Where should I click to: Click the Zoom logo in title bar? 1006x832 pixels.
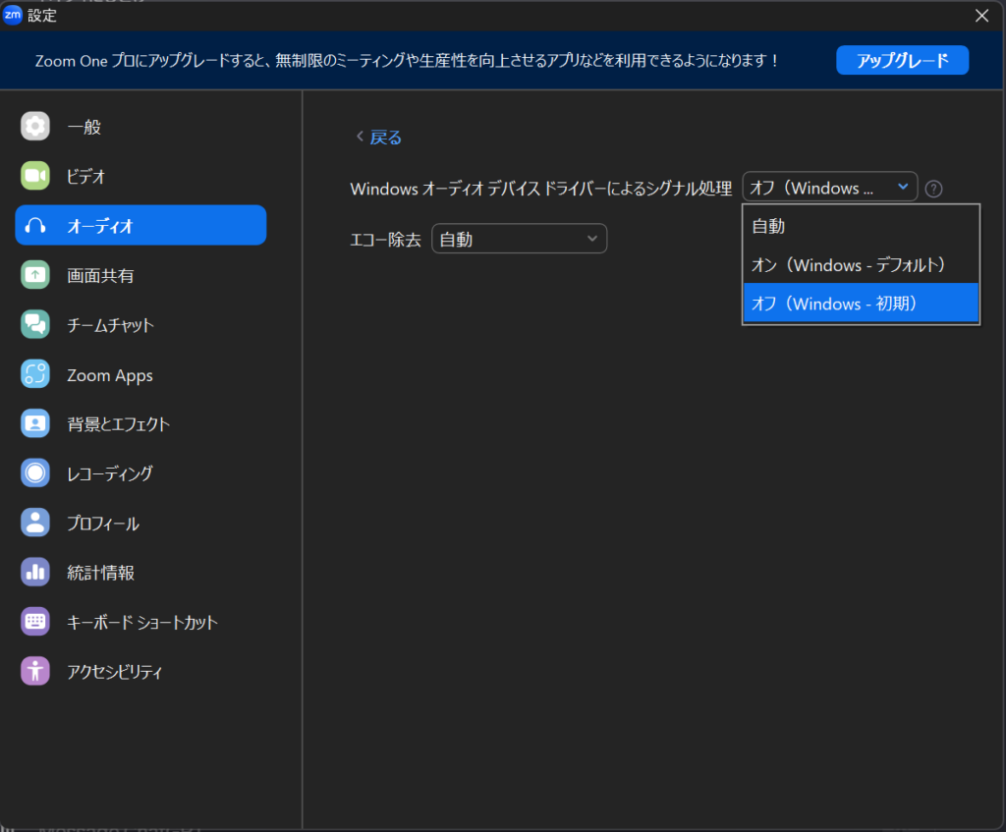[12, 15]
